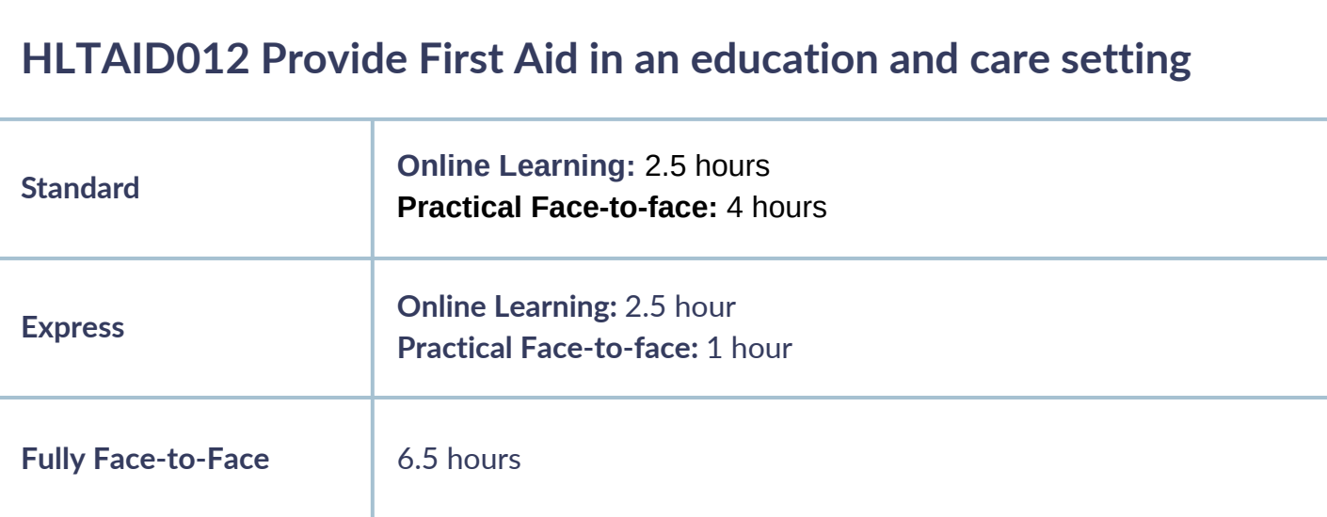The height and width of the screenshot is (517, 1327).
Task: Click the 6.5 hours duration text
Action: (458, 461)
